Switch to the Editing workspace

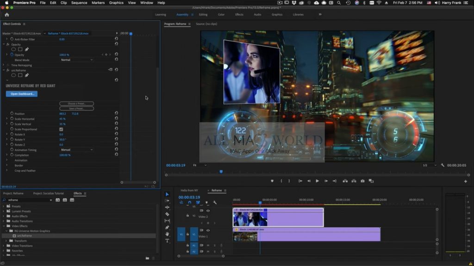point(203,14)
